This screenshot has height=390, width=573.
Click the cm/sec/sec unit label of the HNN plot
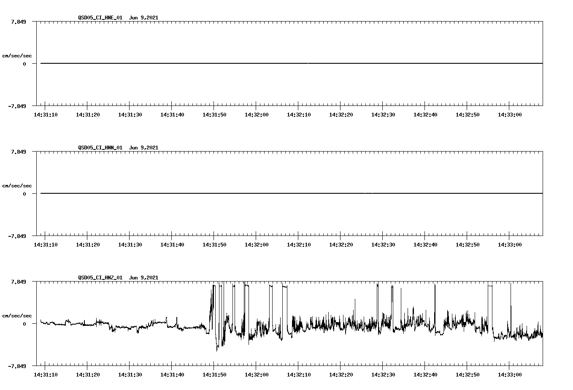pyautogui.click(x=17, y=186)
